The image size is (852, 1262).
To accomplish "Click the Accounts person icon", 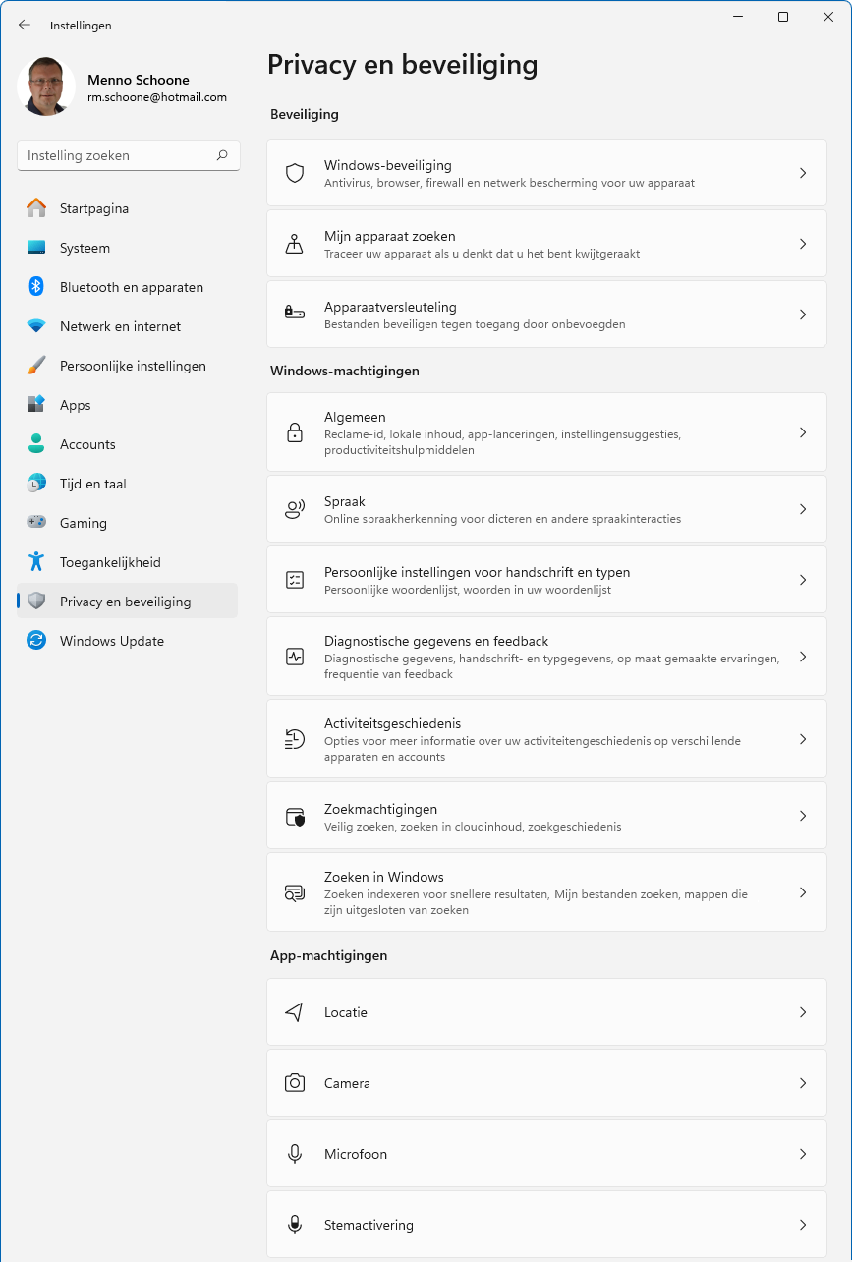I will pos(36,444).
